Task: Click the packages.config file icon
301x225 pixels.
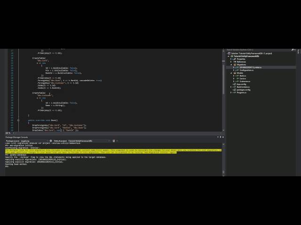Action: [234, 90]
